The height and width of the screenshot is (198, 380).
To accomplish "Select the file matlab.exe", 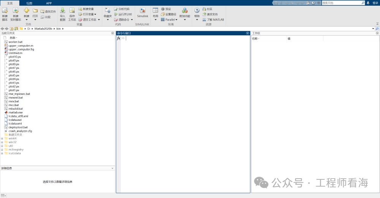I will 16,112.
